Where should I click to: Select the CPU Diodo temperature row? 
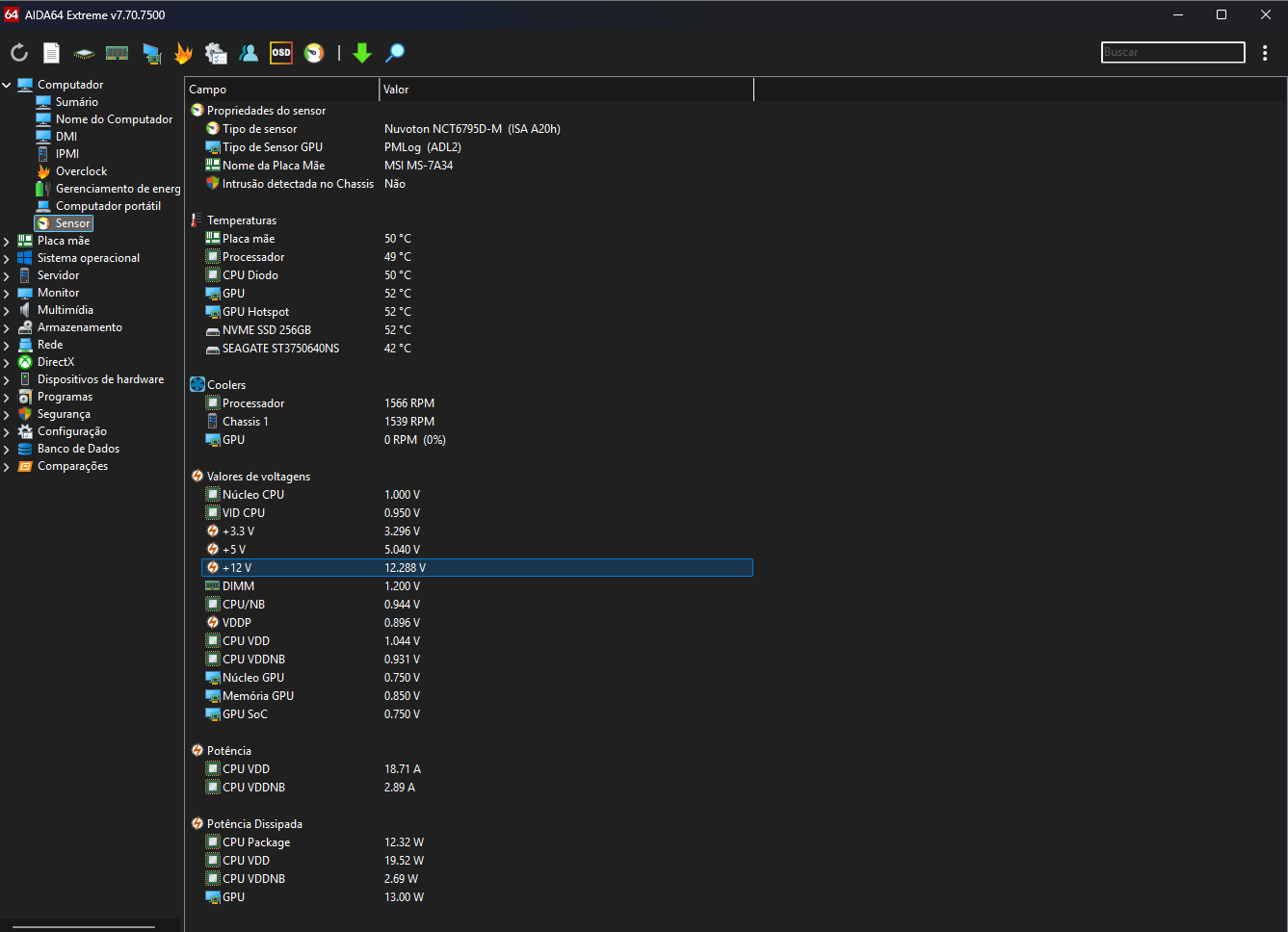477,275
